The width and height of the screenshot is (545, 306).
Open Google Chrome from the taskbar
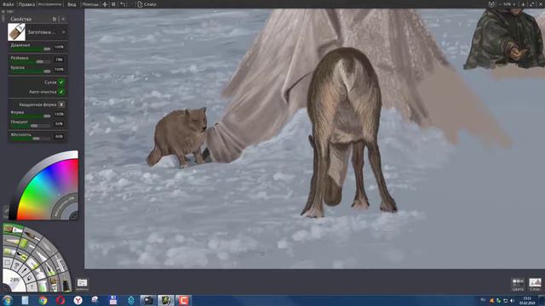coord(43,300)
